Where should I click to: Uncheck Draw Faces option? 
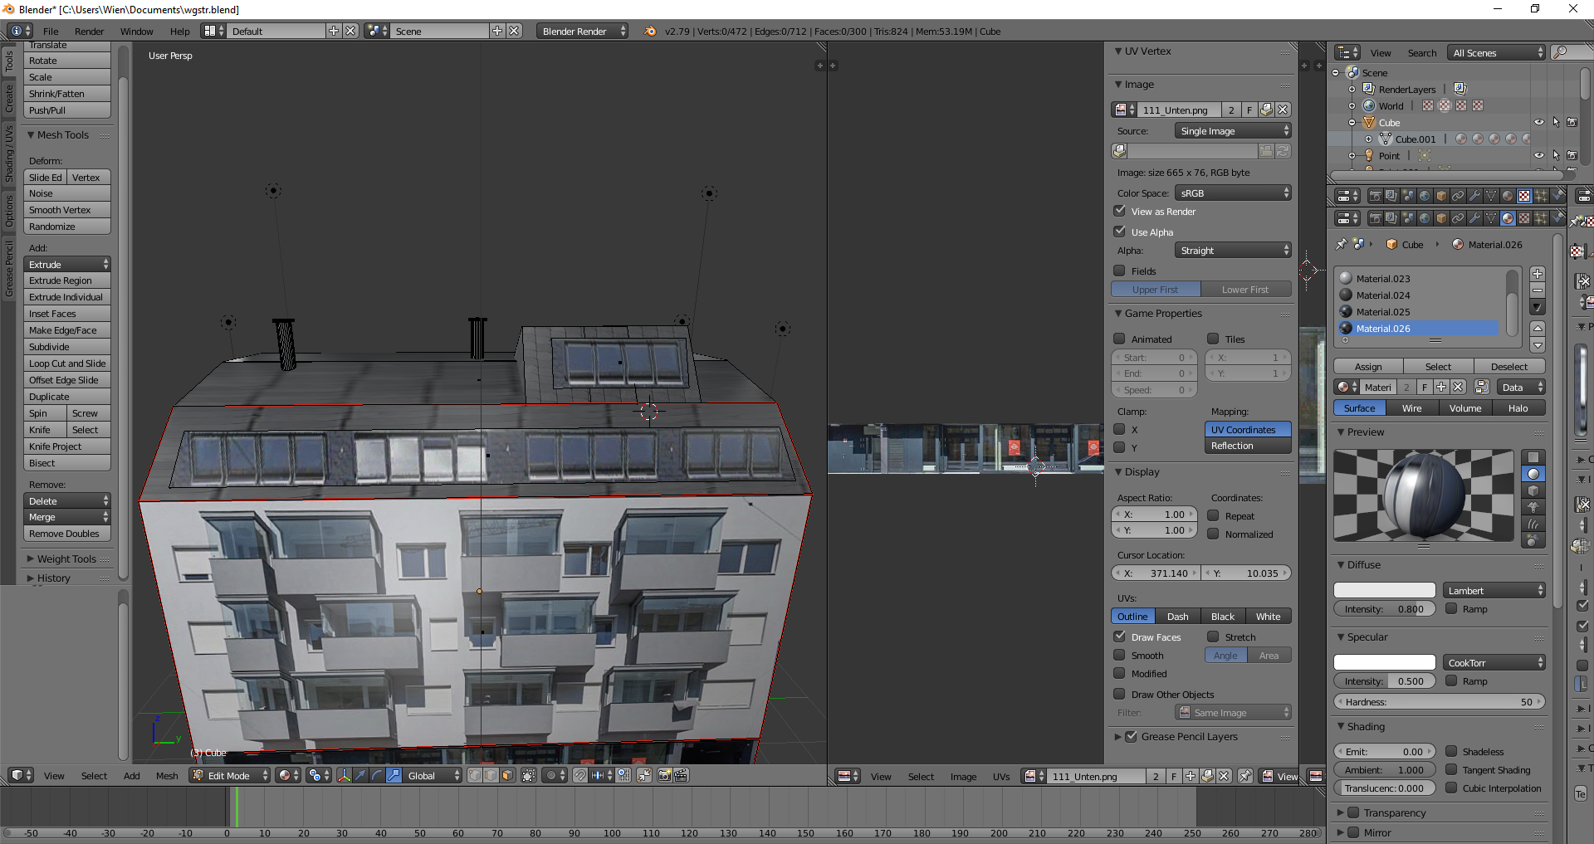[1120, 637]
